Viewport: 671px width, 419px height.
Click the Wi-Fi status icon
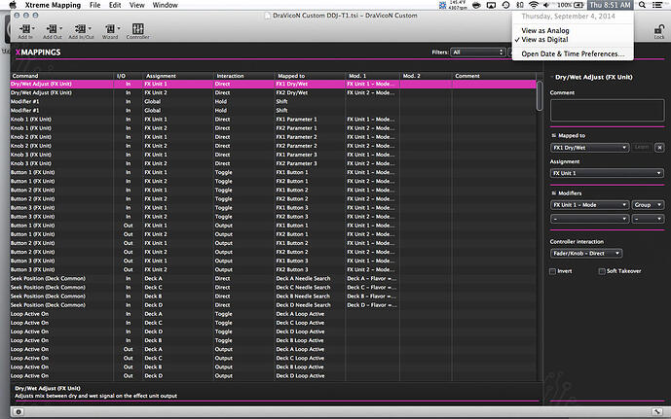tap(534, 5)
